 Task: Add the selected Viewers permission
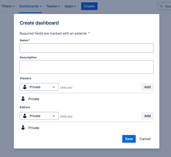tap(147, 87)
